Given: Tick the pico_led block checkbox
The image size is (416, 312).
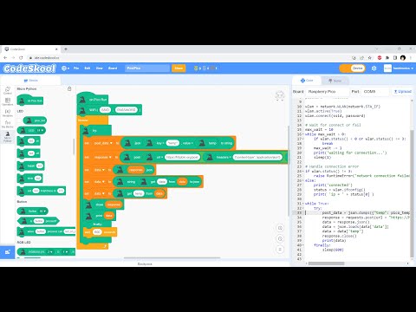Looking at the screenshot, I should click(x=19, y=120).
